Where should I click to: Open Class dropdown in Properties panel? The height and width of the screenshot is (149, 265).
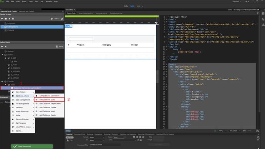point(119,137)
